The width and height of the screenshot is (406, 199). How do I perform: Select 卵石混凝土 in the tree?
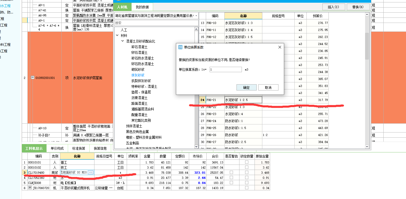click(139, 53)
